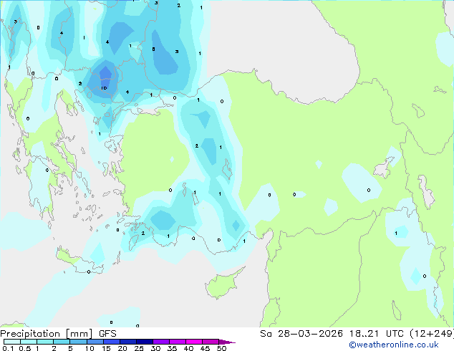Choose the 25–30 mm navy legend swatch
Screen dimensions: 454x351
[145, 342]
